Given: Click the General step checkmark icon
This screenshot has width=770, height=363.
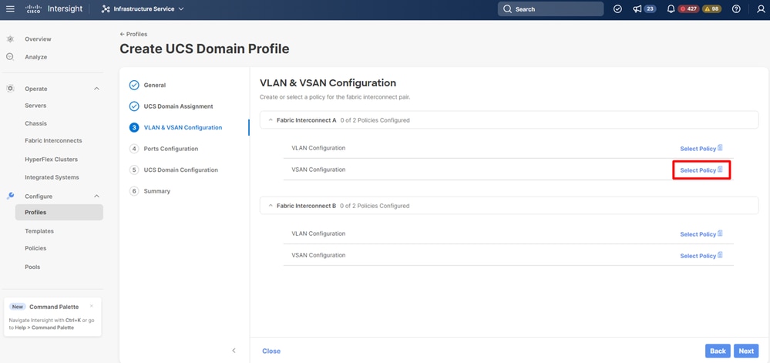Looking at the screenshot, I should pyautogui.click(x=134, y=85).
